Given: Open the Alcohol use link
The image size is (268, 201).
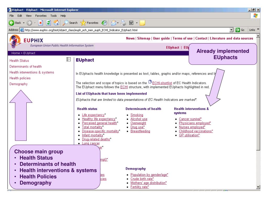Looking at the screenshot, I should click(x=139, y=119).
